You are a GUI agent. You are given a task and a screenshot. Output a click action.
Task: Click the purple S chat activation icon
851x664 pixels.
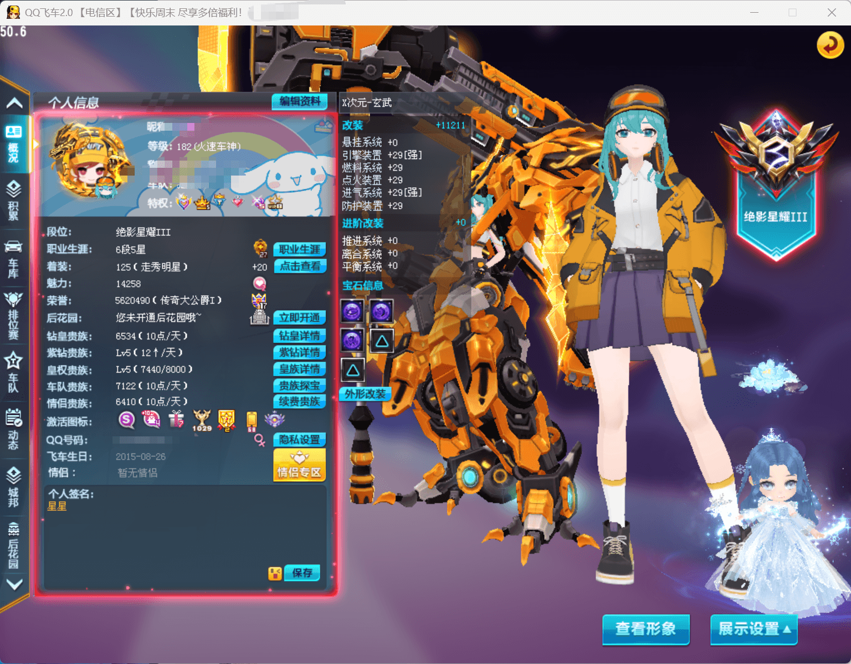[126, 420]
